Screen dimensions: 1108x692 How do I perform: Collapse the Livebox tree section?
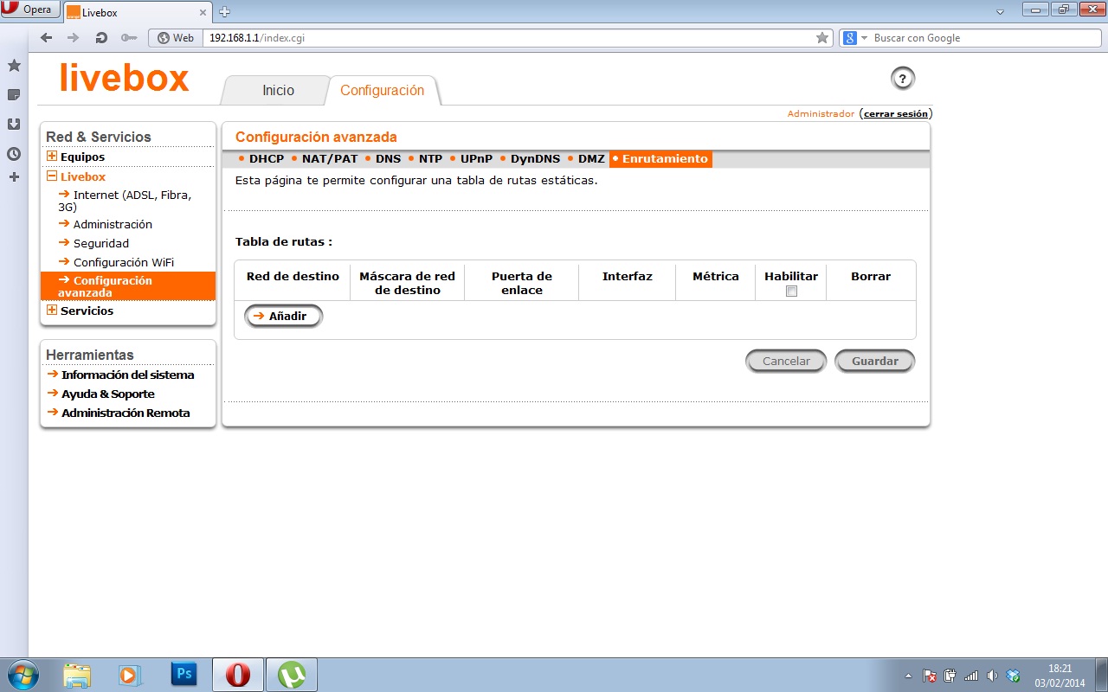click(x=52, y=176)
